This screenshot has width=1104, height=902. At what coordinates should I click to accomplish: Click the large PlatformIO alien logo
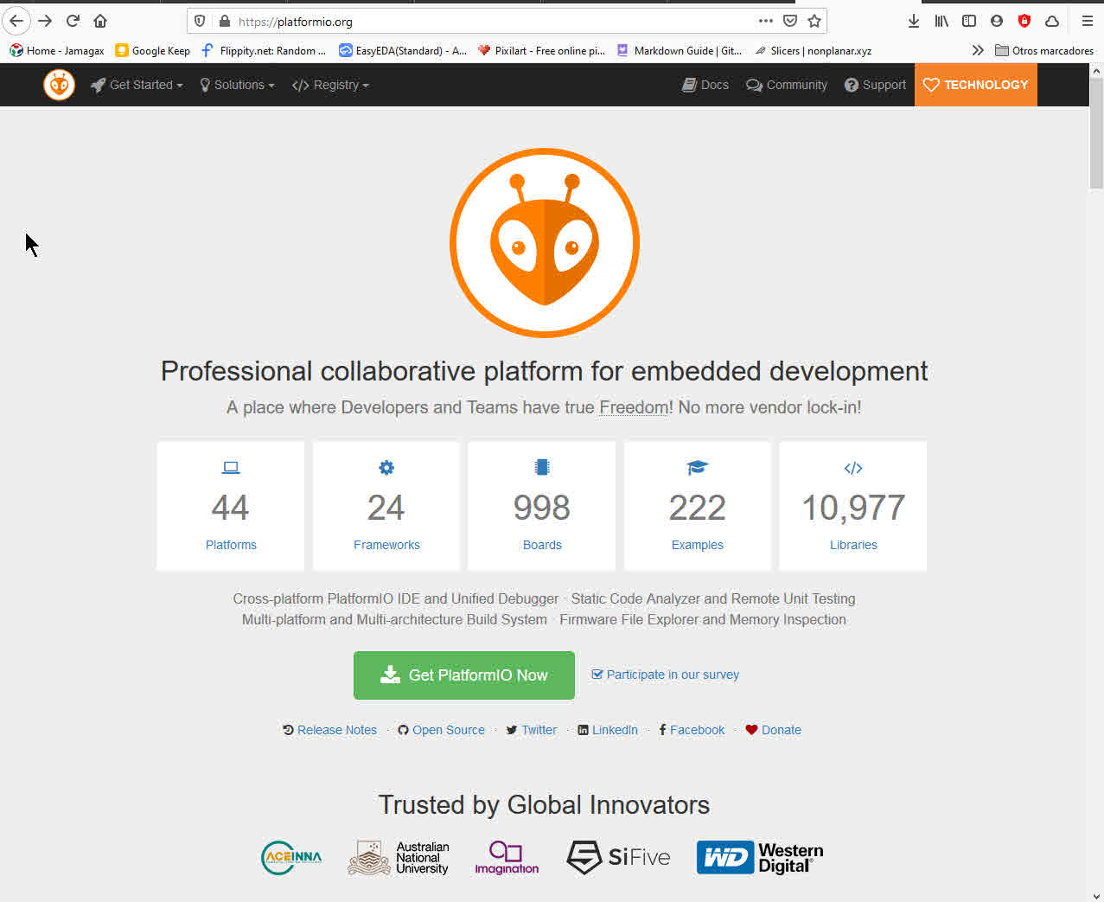pos(545,243)
